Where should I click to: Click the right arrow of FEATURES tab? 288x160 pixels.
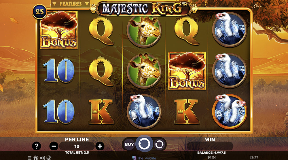click(87, 4)
